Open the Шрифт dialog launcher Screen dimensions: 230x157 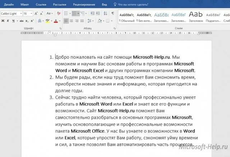[x=60, y=29]
